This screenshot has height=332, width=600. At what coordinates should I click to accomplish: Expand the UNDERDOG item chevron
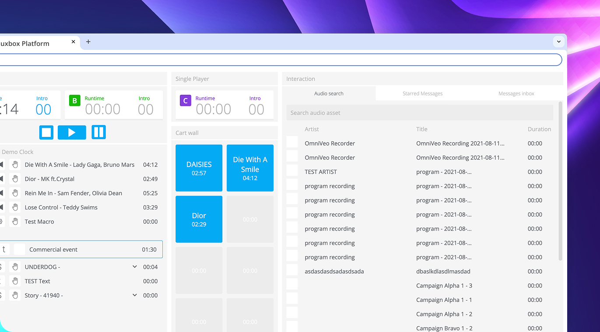point(135,267)
